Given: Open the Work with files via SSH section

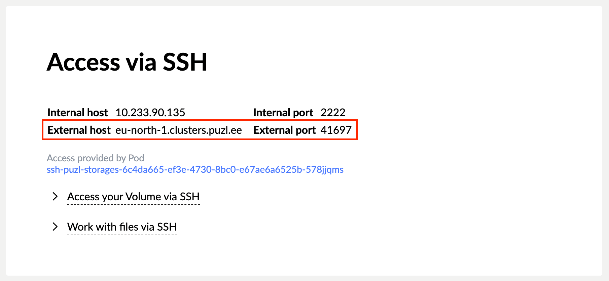Looking at the screenshot, I should pyautogui.click(x=122, y=227).
